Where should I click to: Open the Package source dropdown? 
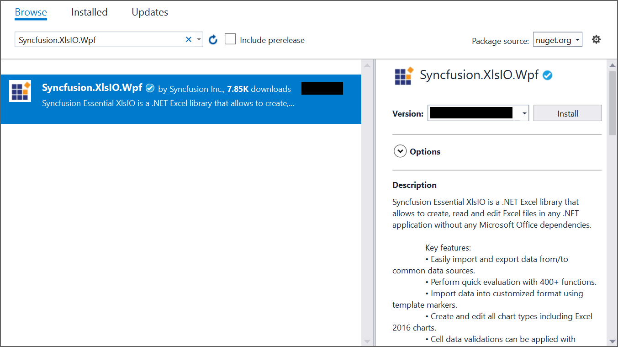click(558, 40)
